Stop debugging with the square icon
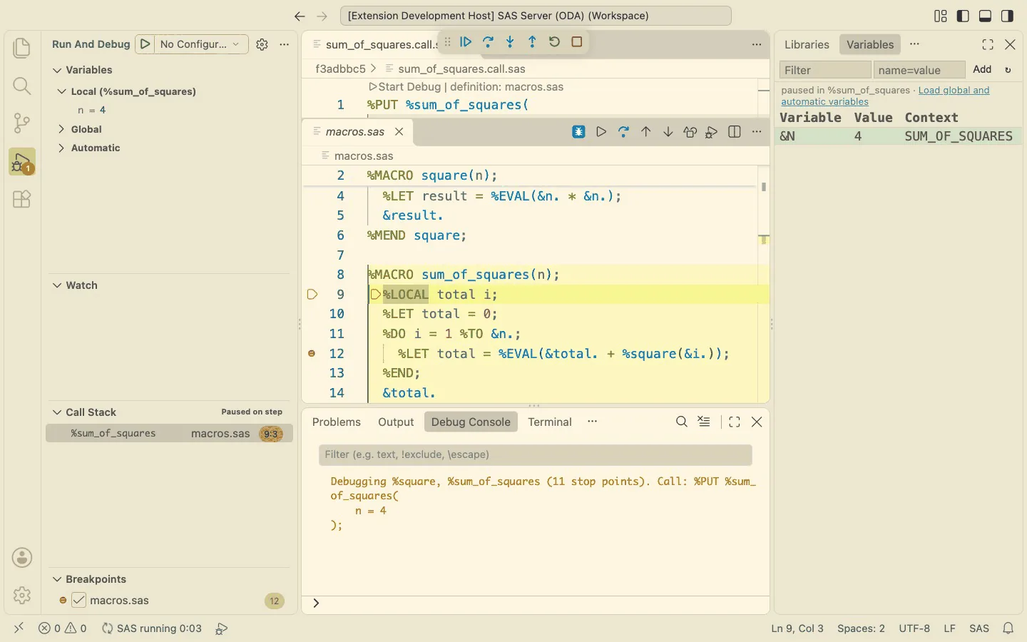Image resolution: width=1027 pixels, height=642 pixels. (577, 42)
